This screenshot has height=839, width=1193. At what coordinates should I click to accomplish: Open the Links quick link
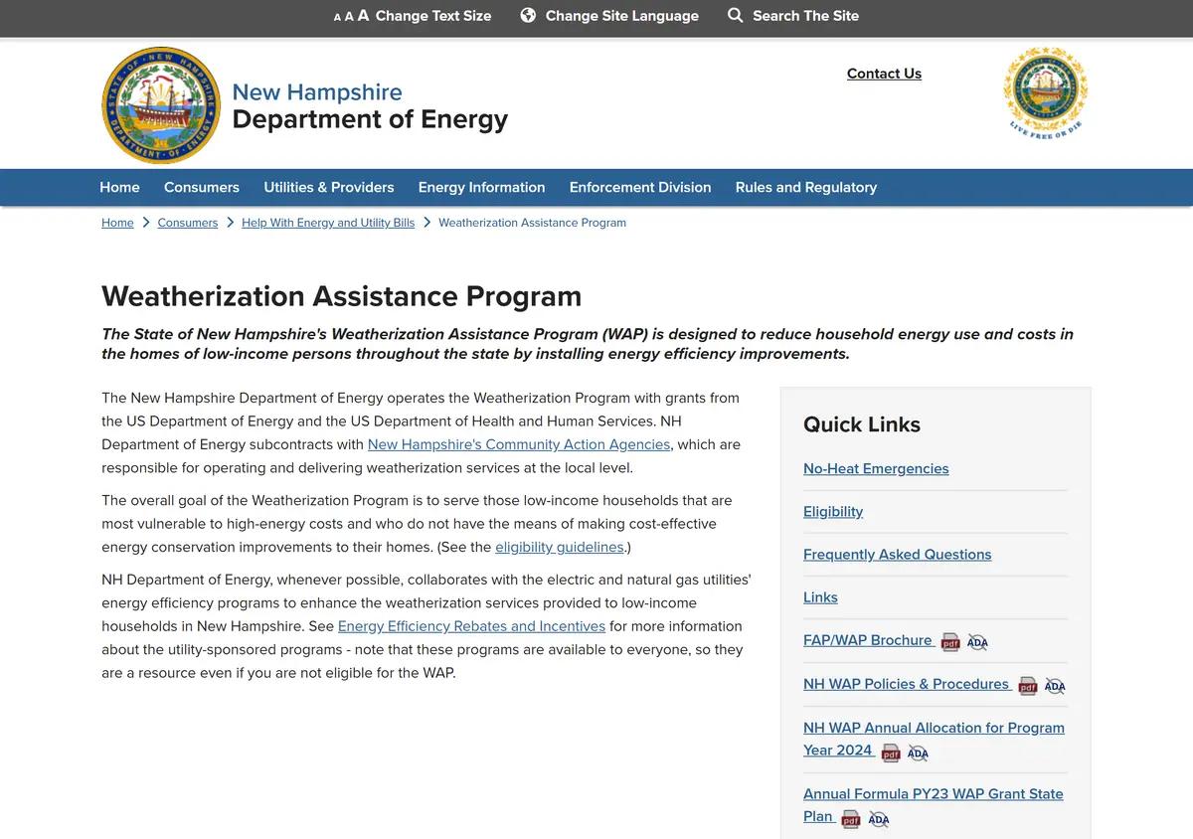pos(820,596)
